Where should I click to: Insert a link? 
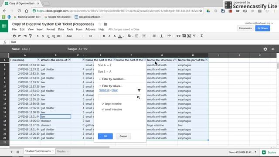pyautogui.click(x=178, y=36)
